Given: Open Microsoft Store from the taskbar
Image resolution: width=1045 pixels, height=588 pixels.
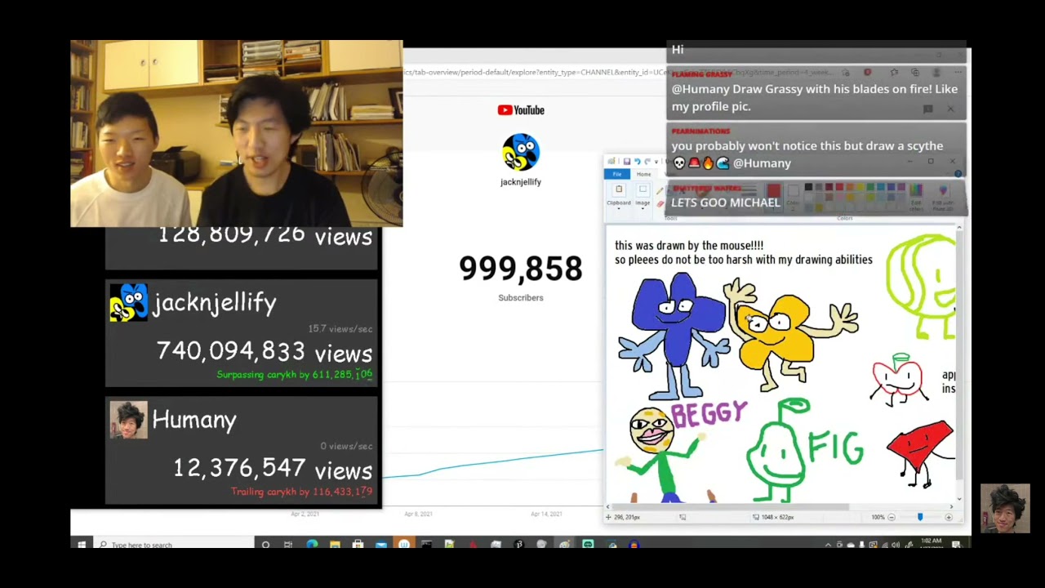Looking at the screenshot, I should coord(358,545).
